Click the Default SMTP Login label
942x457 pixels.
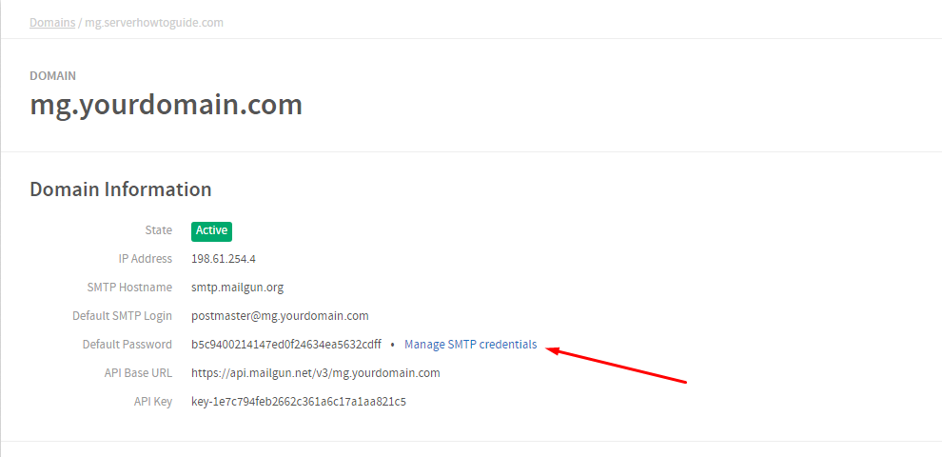(122, 316)
